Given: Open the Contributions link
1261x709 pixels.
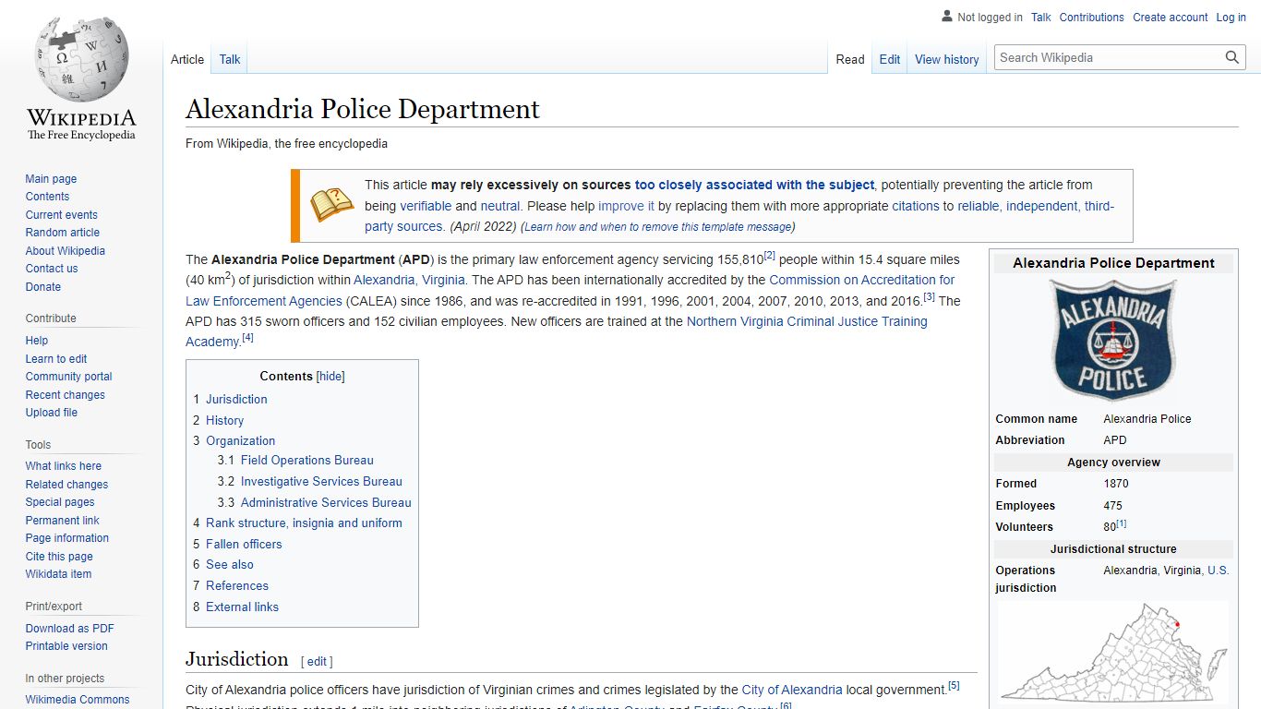Looking at the screenshot, I should pyautogui.click(x=1092, y=17).
